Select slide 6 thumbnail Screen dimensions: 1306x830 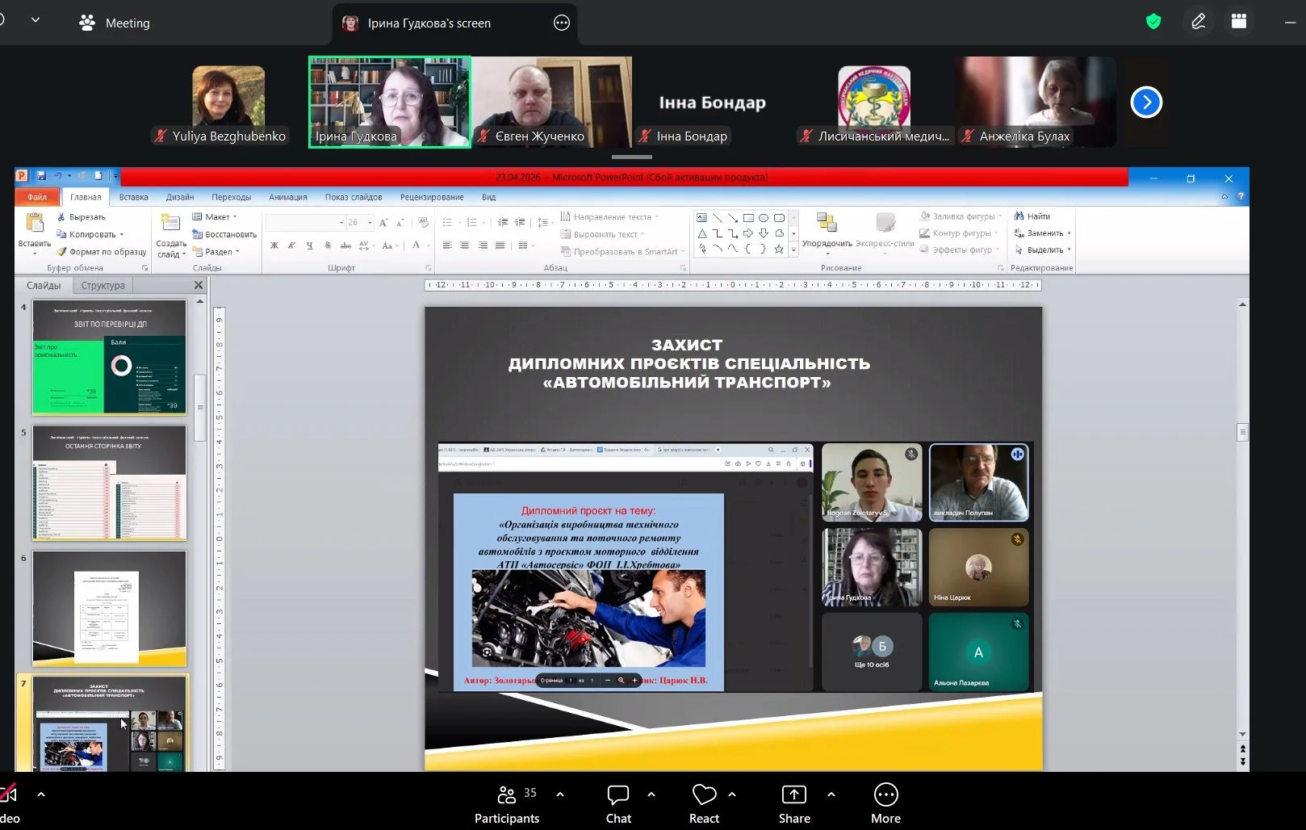tap(110, 609)
